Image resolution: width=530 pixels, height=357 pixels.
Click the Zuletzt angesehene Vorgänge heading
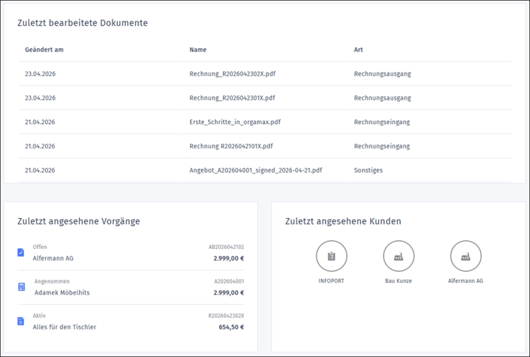(79, 221)
